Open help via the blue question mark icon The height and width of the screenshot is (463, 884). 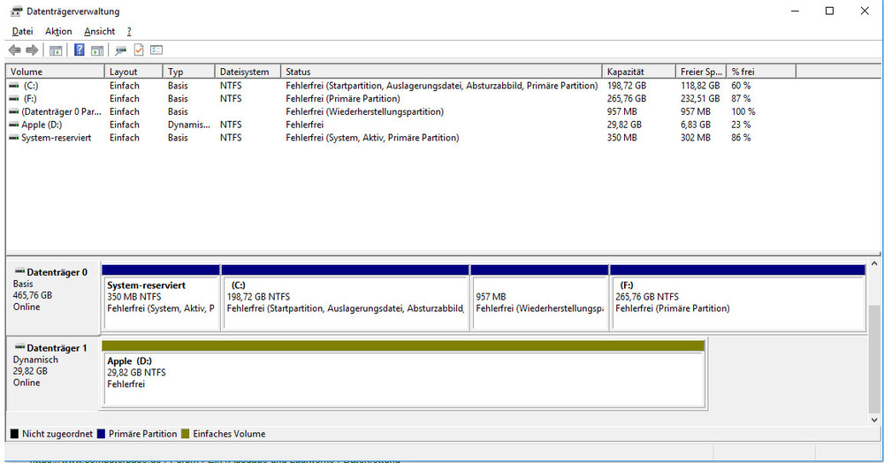point(80,50)
